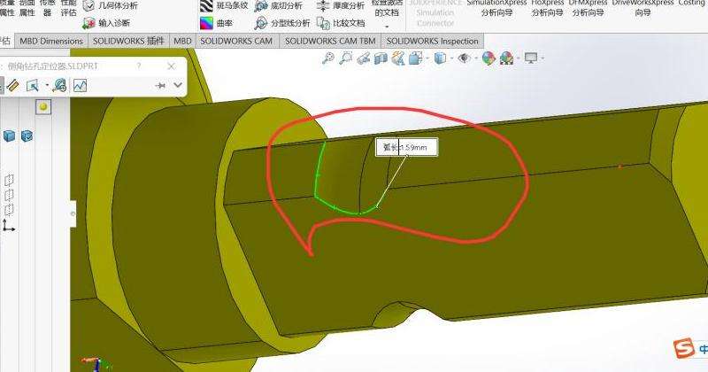Open Parting Line Analysis (分型线分析)
Viewport: 708px width, 372px height.
(281, 23)
